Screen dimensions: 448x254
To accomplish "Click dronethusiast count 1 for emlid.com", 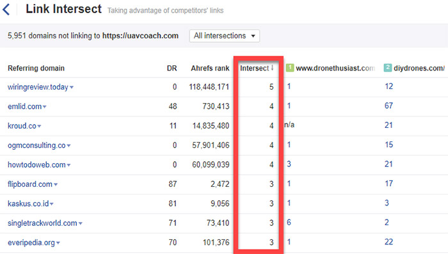I will tap(289, 106).
